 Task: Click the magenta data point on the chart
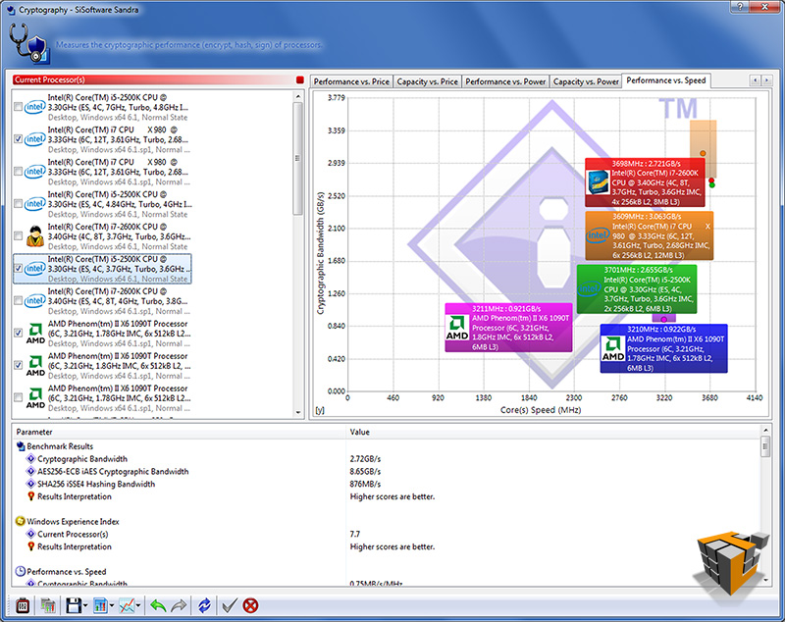coord(664,319)
